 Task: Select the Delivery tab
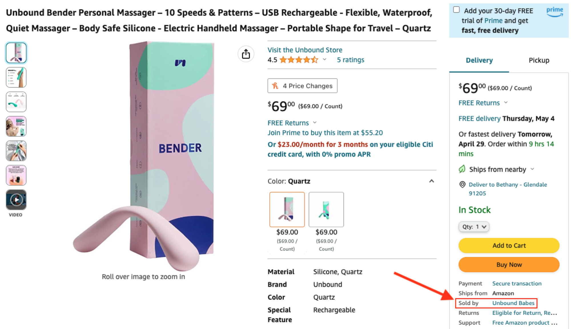tap(479, 60)
